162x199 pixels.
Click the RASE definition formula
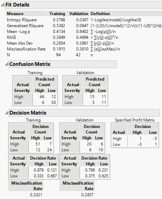coord(104,37)
